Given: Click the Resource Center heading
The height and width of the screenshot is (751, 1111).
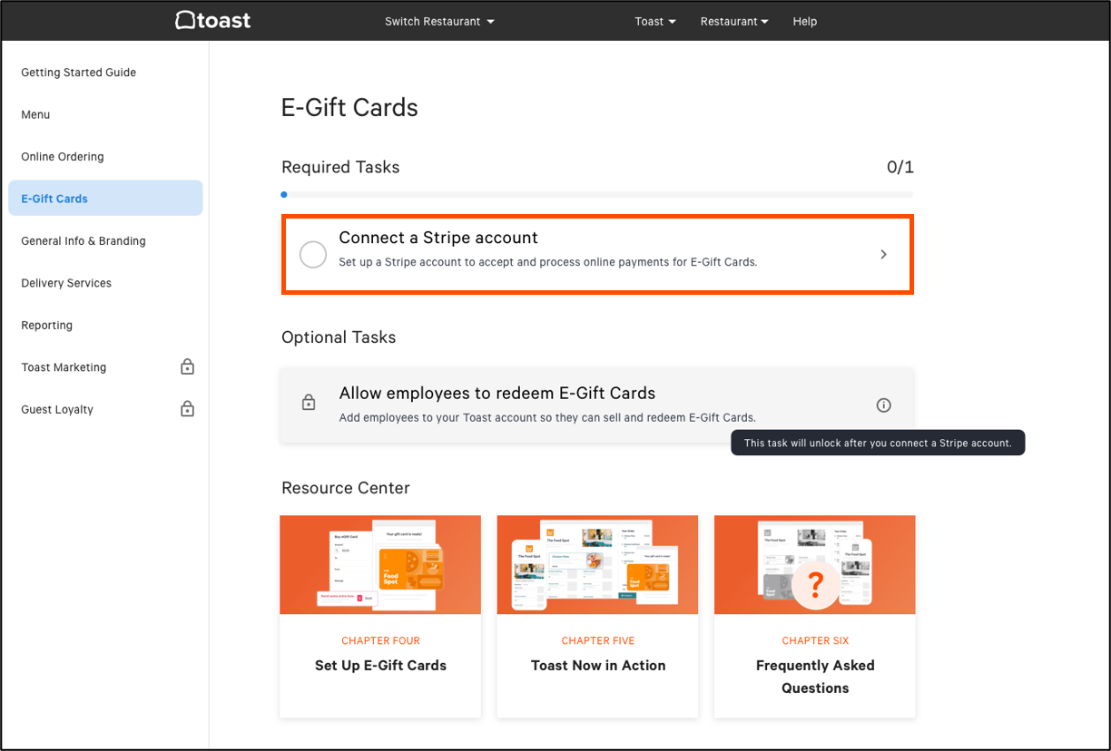Looking at the screenshot, I should 346,488.
